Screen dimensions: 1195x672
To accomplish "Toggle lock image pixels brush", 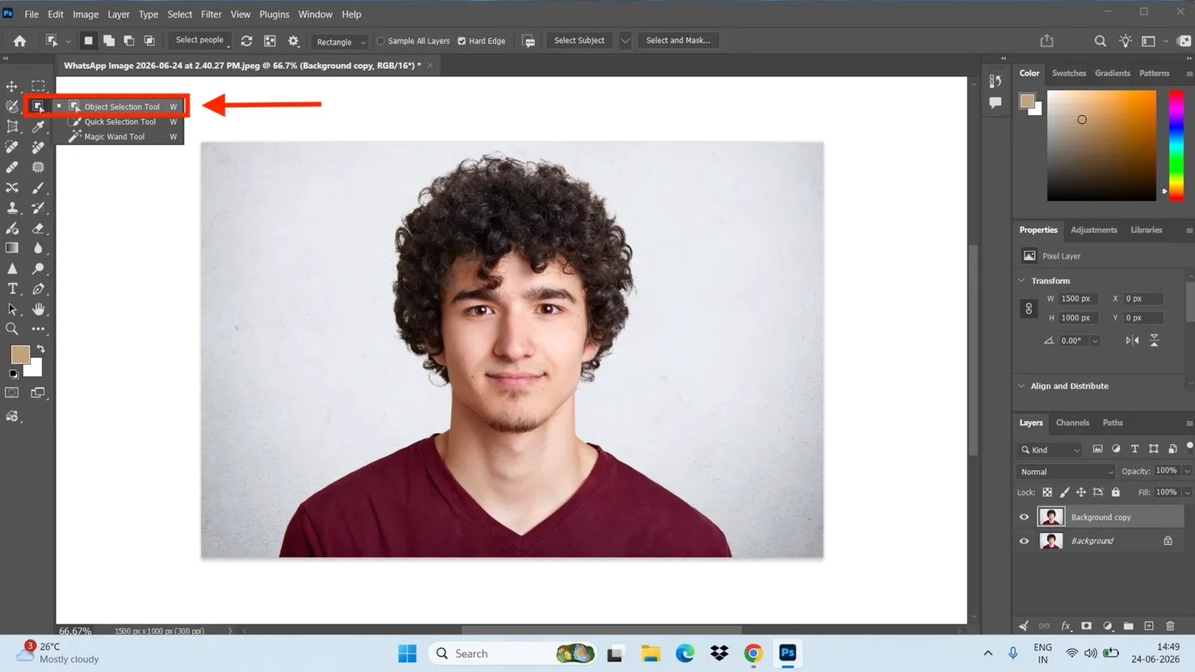I will pyautogui.click(x=1064, y=492).
